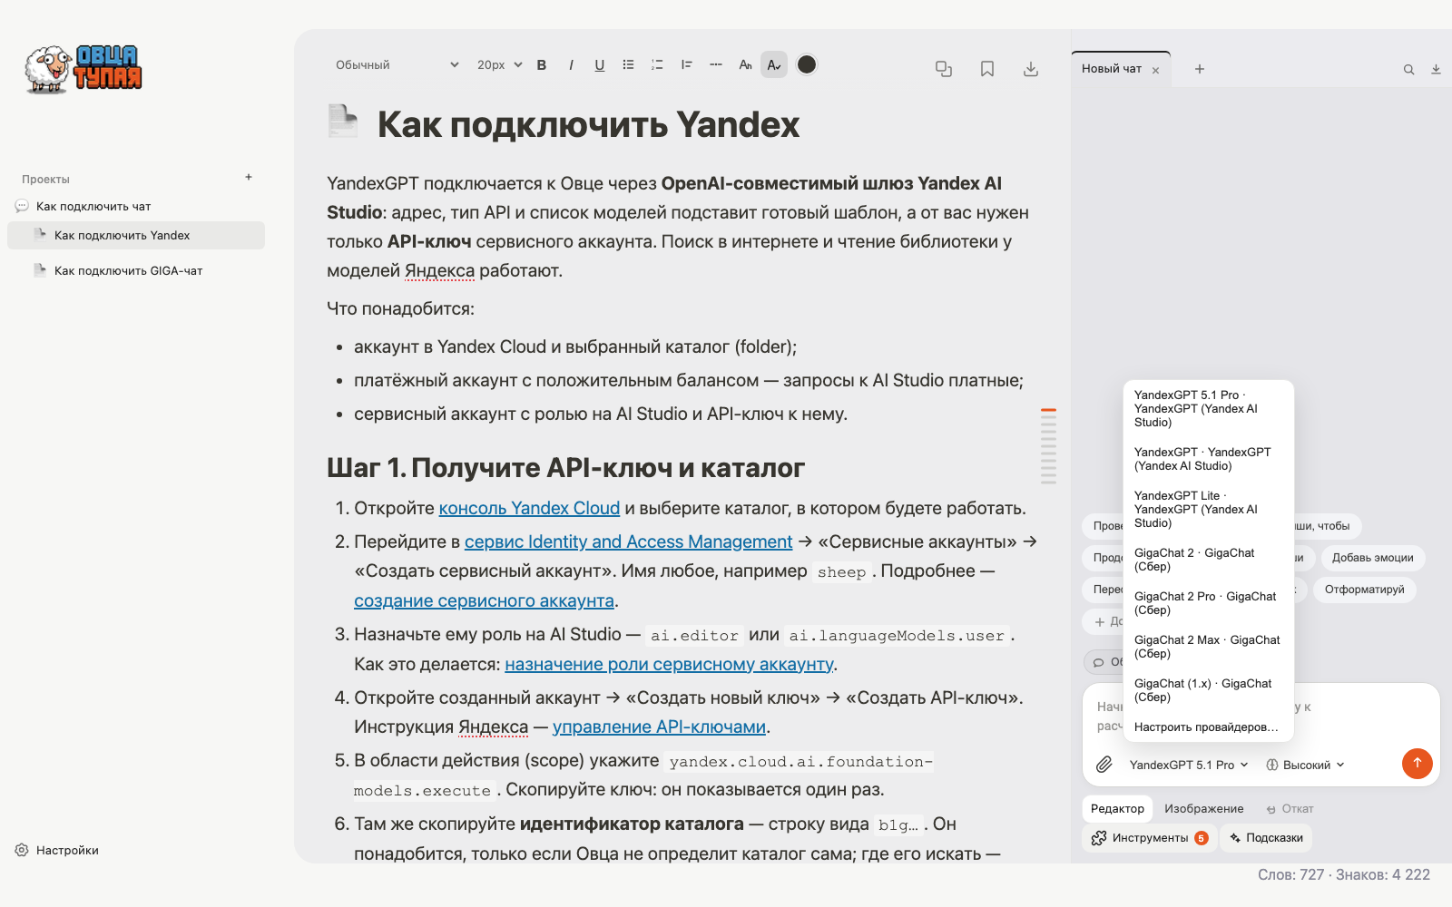Open the dark text color swatch

pyautogui.click(x=807, y=64)
